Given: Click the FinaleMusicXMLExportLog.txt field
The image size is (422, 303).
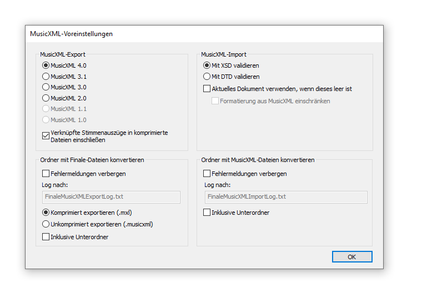Looking at the screenshot, I should [x=111, y=197].
